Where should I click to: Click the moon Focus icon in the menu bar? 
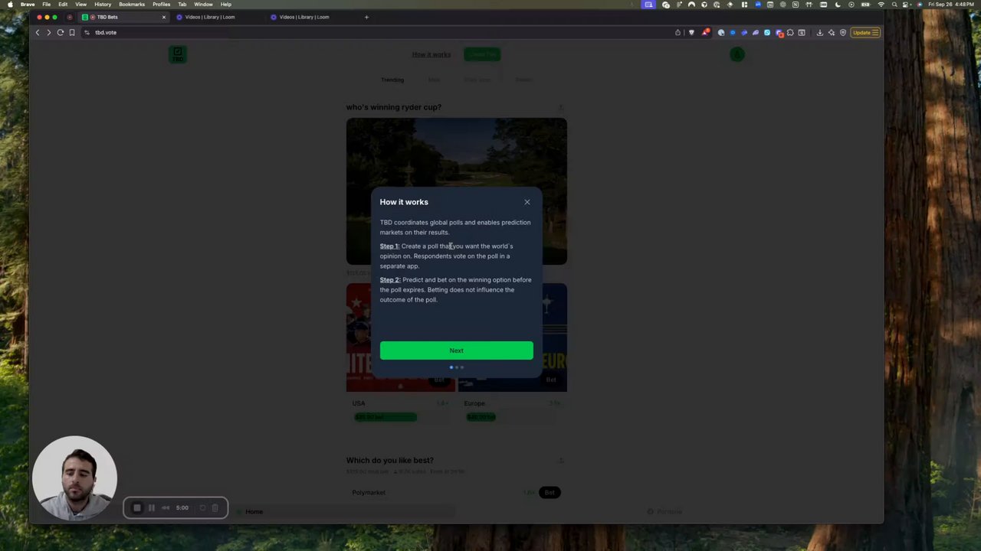click(838, 5)
